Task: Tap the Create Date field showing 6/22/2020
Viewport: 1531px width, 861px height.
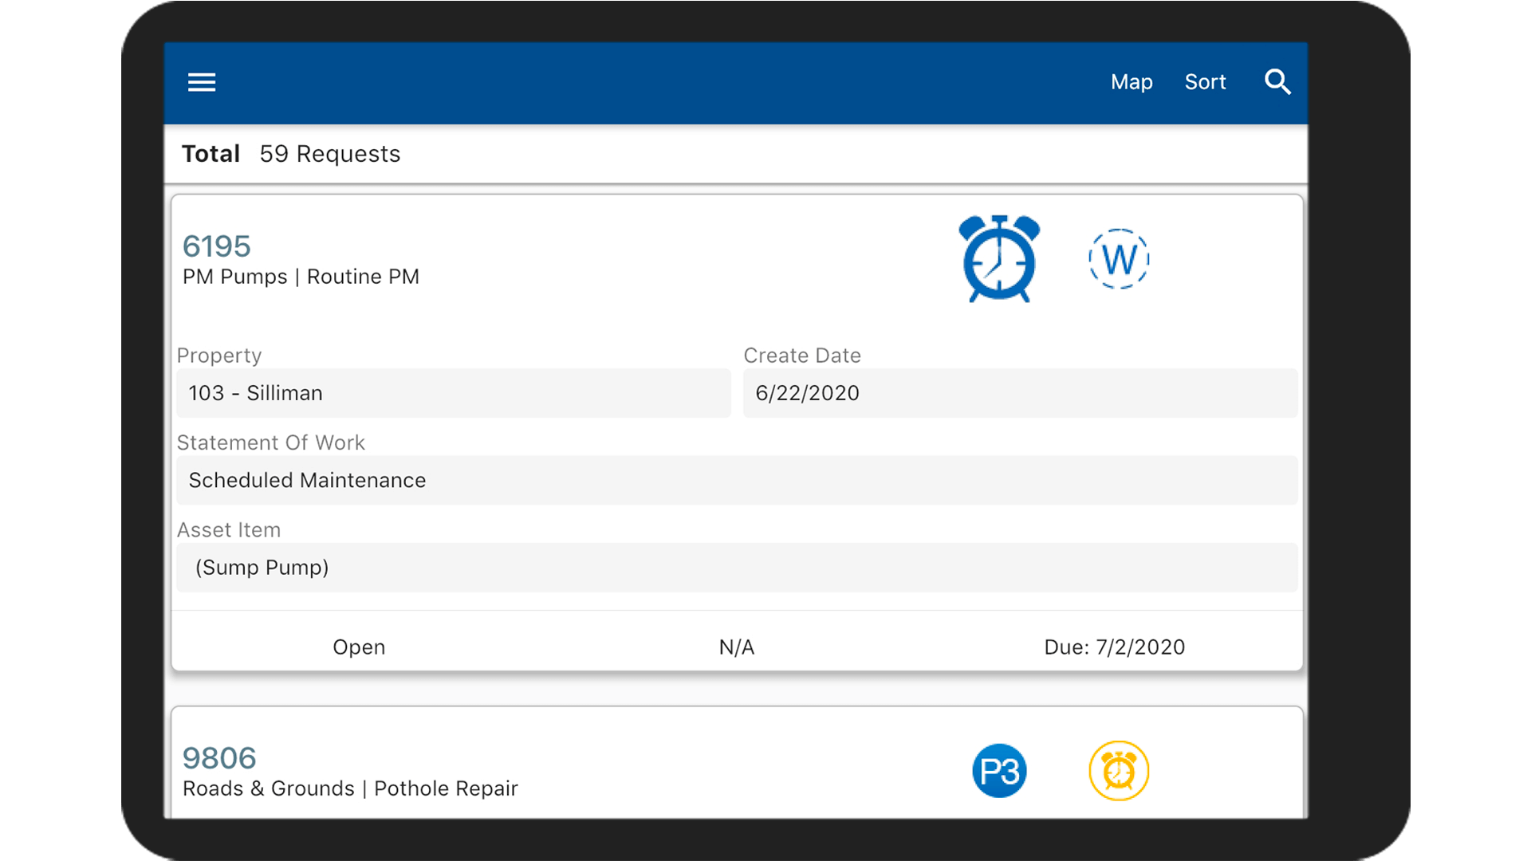Action: [1020, 393]
